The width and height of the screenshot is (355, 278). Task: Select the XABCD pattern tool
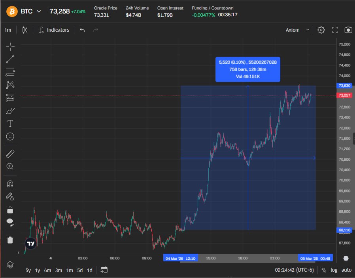pyautogui.click(x=10, y=85)
